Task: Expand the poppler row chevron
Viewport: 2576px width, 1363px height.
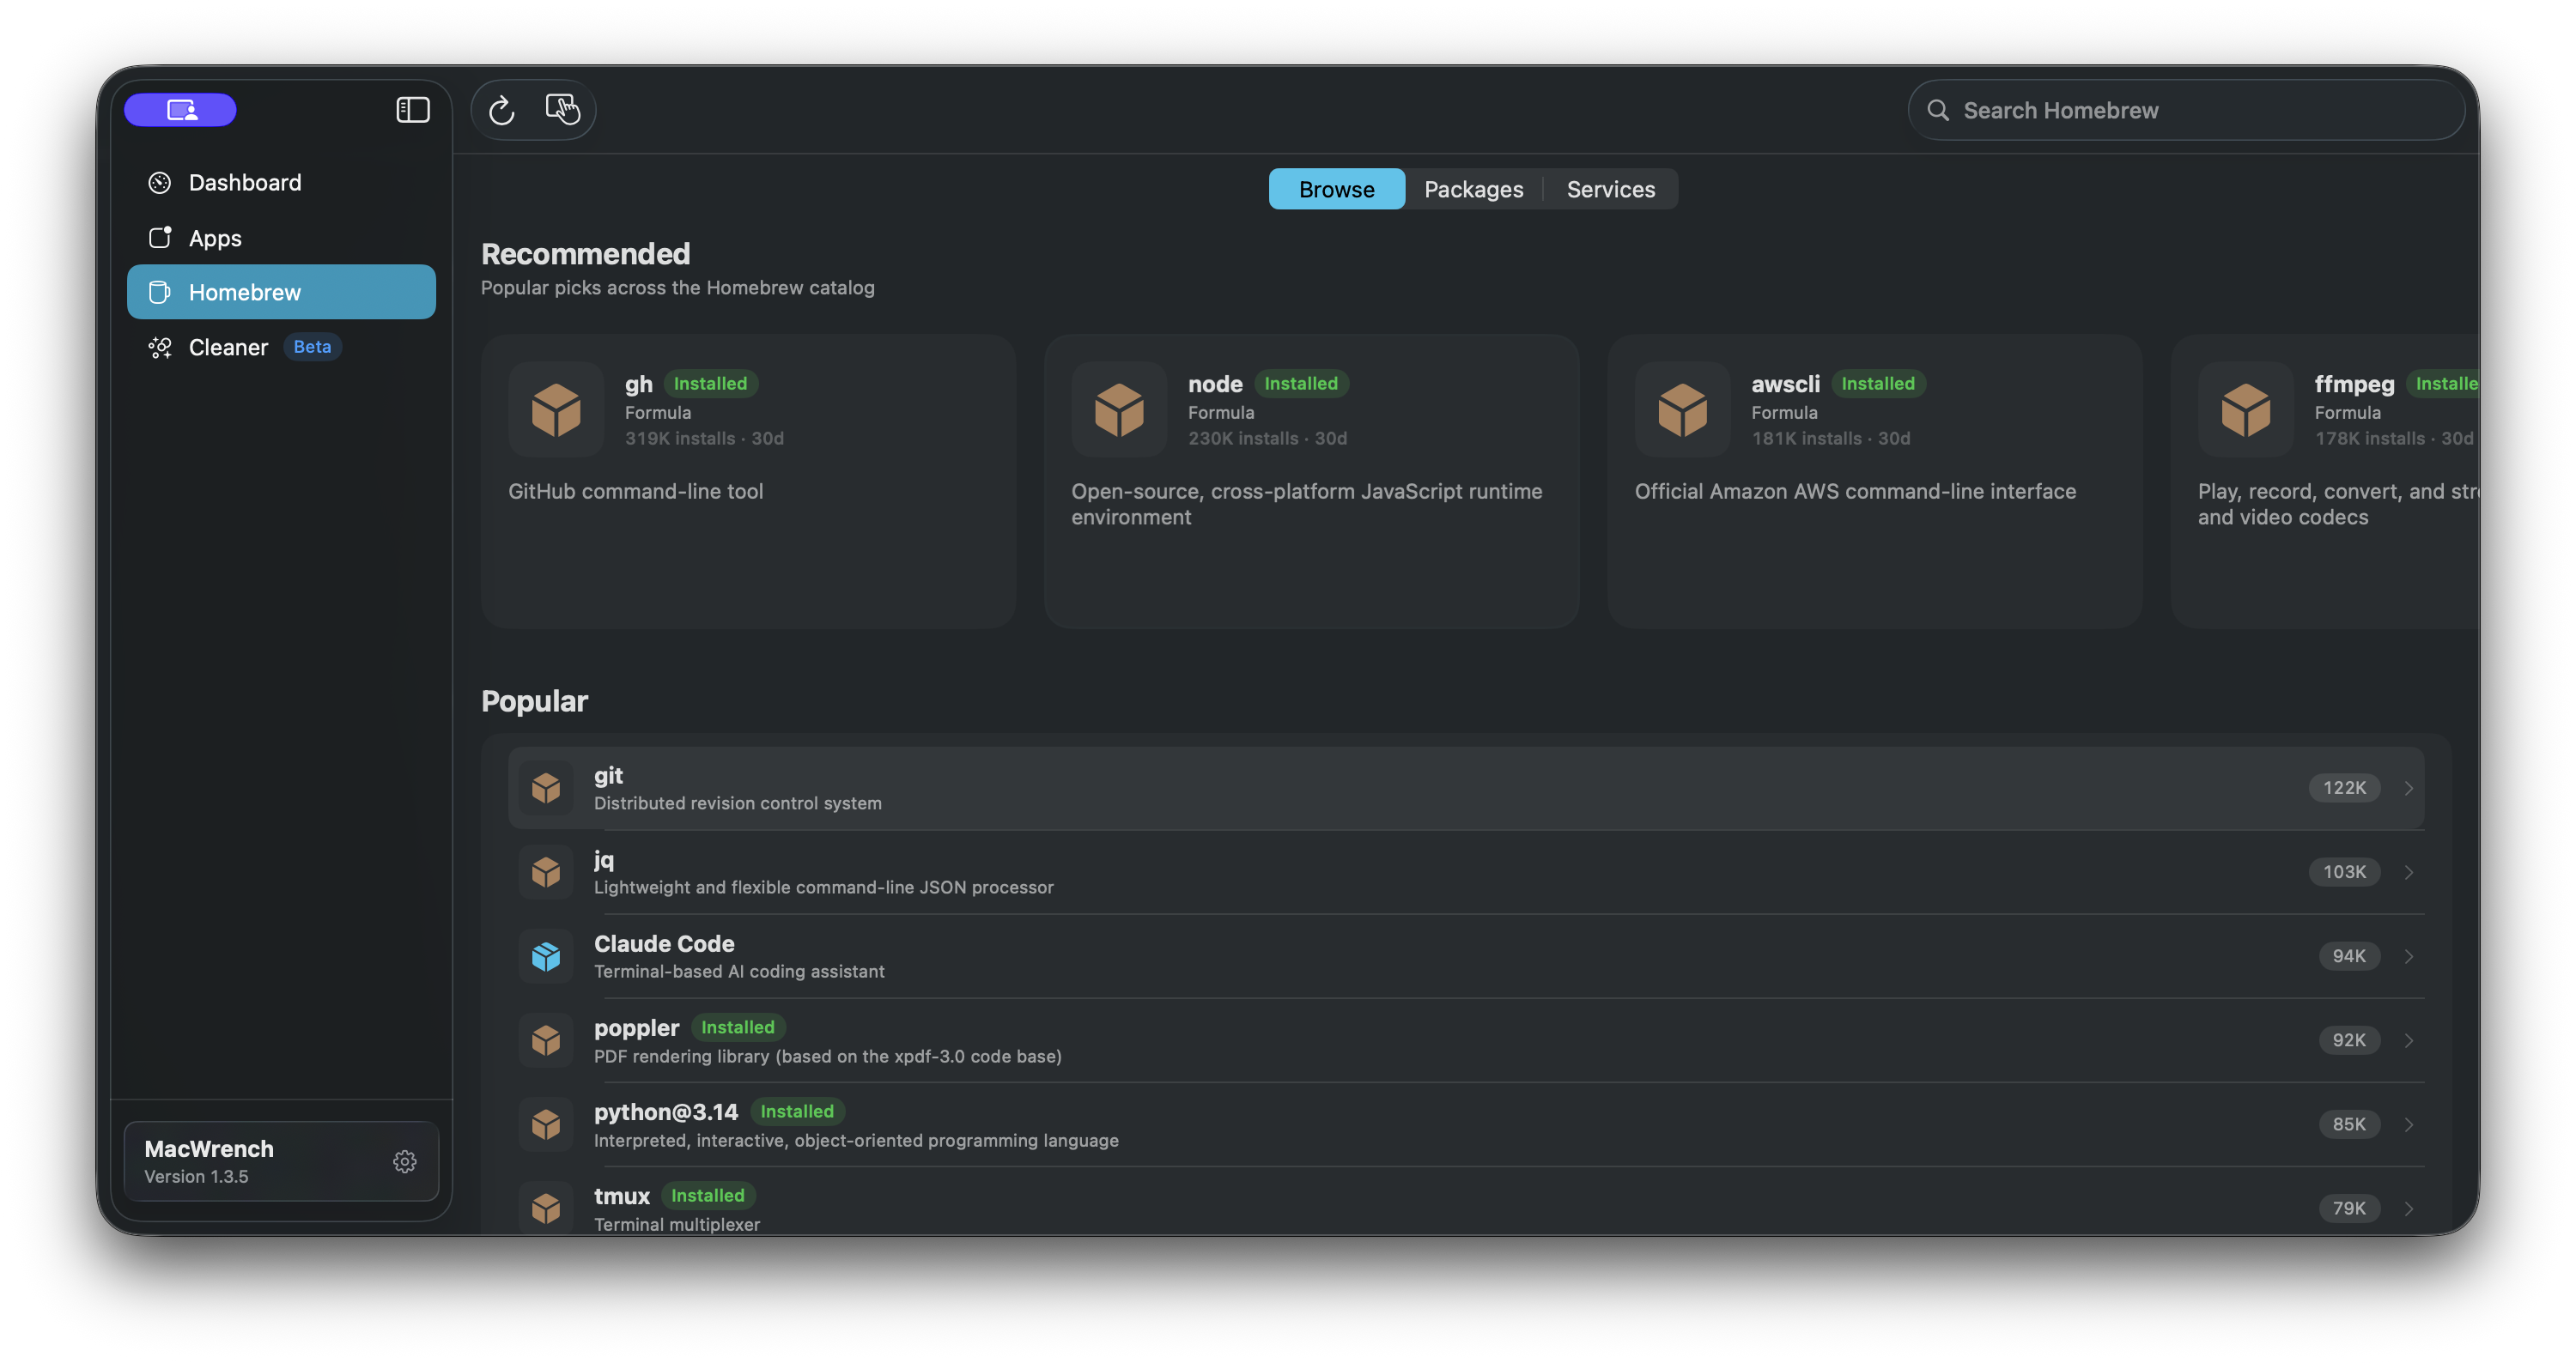Action: [x=2409, y=1040]
